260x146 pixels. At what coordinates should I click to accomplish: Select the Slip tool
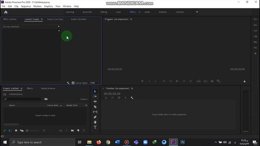[95, 112]
